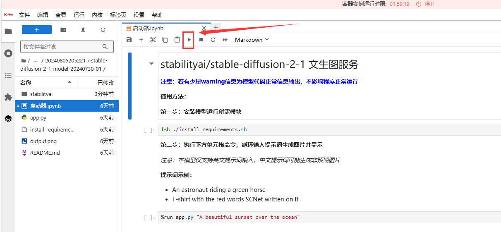Click the install_requirements.sh code cell
This screenshot has width=501, height=232.
(329, 129)
